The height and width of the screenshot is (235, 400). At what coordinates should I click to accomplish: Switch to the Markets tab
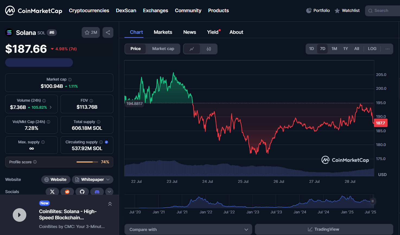163,32
